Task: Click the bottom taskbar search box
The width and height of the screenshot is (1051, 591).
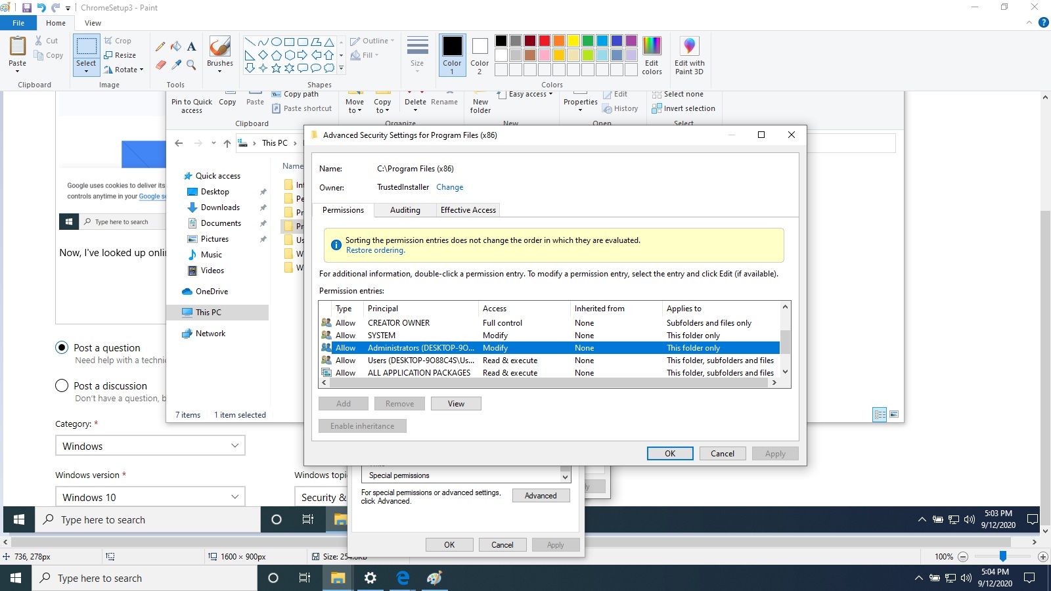Action: click(145, 578)
